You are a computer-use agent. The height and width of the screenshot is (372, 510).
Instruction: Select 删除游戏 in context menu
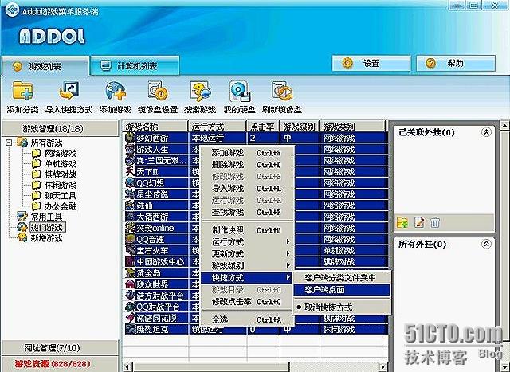[248, 165]
